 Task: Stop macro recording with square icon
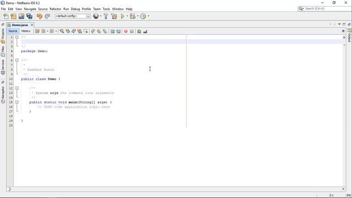[132, 31]
